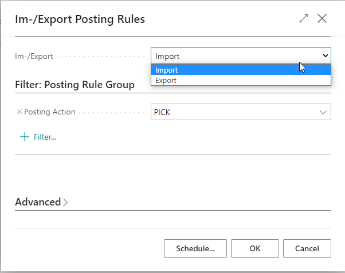
Task: Open the Posting Action lookup arrow
Action: click(323, 112)
